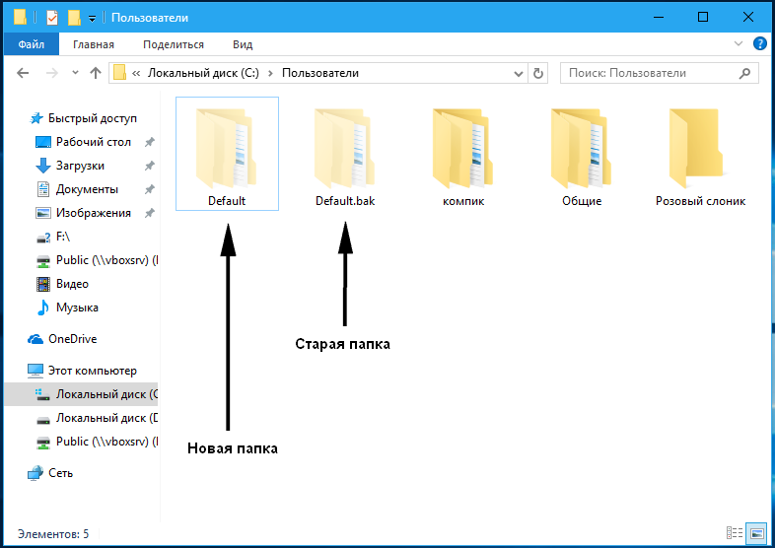Open help with the question mark icon
775x548 pixels.
point(759,43)
